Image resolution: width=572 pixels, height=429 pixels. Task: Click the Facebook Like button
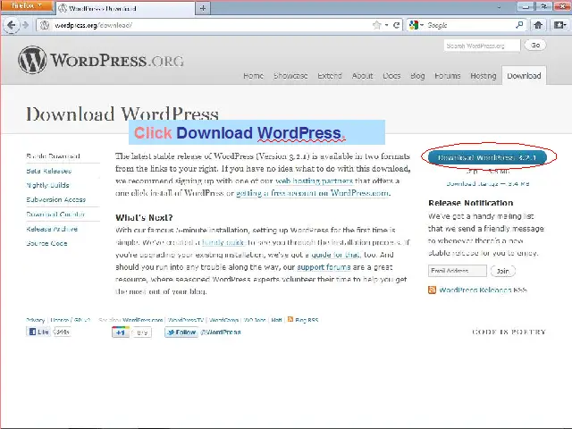pos(38,332)
